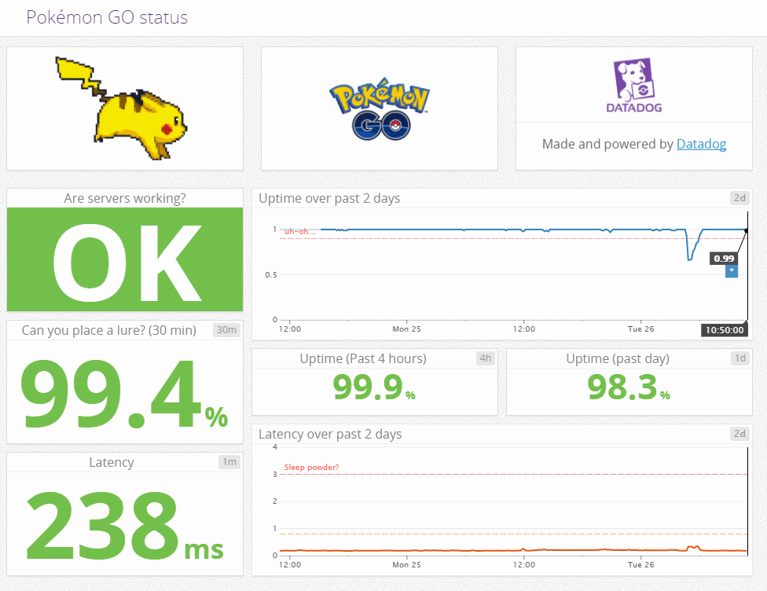Click the 'Uptime (past day)' title
Screen dimensions: 767x591
pos(618,358)
